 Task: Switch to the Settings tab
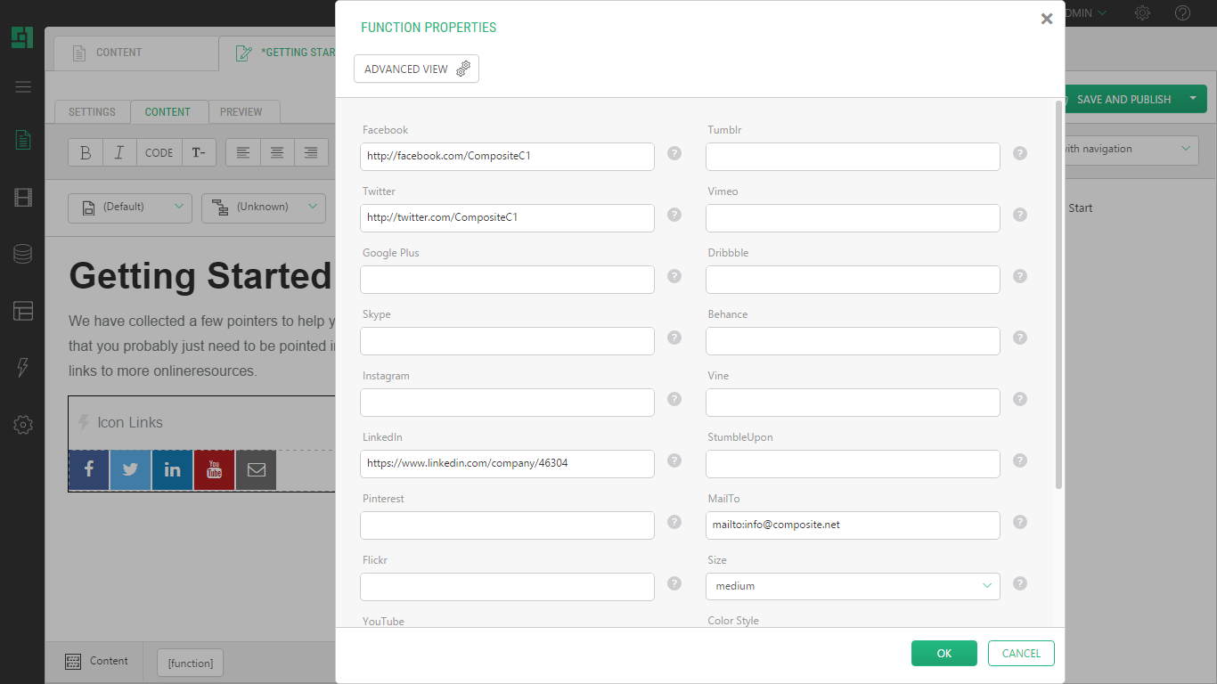tap(92, 112)
